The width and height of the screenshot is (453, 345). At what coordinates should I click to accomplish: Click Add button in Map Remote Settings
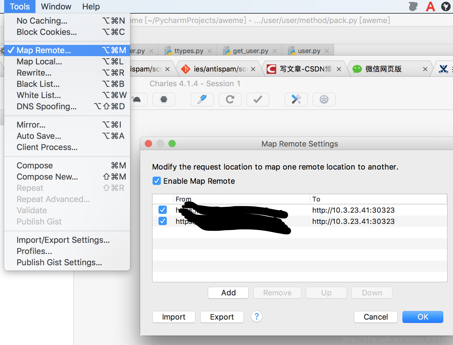click(228, 293)
